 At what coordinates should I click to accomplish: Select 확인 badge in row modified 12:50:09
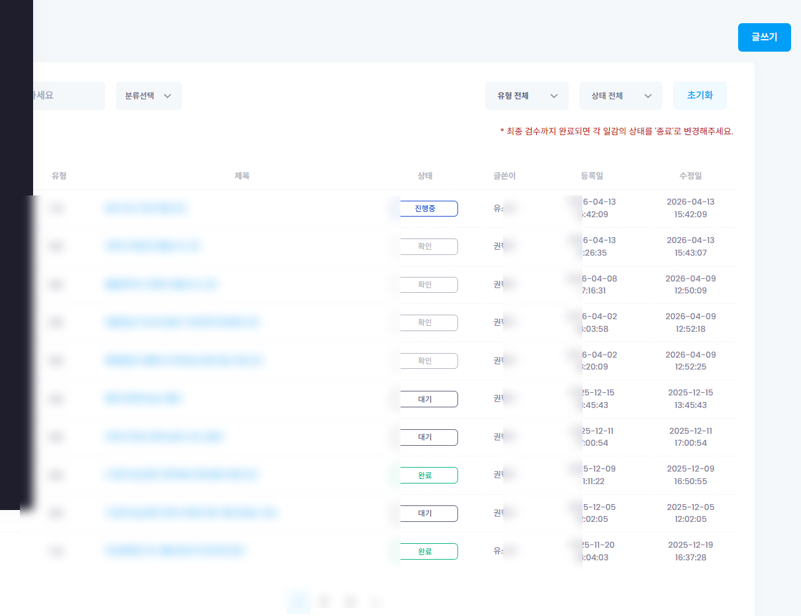click(425, 285)
